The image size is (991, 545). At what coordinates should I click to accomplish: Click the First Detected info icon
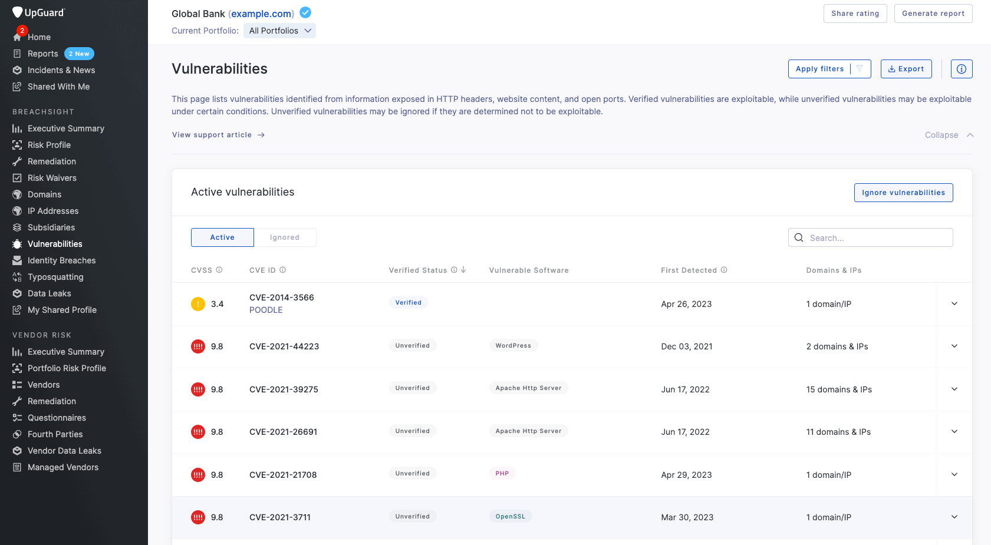coord(724,270)
